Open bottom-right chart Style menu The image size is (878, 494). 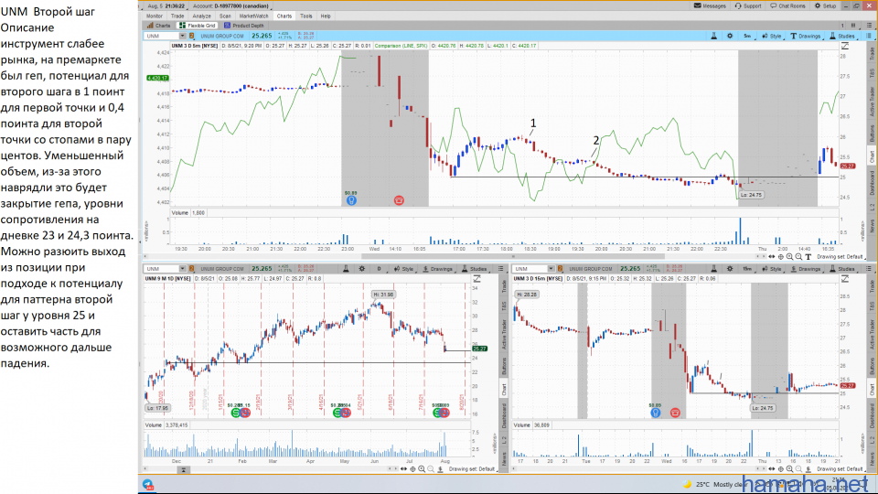click(x=772, y=269)
